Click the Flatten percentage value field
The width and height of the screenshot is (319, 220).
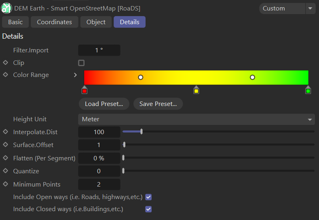[x=99, y=158]
